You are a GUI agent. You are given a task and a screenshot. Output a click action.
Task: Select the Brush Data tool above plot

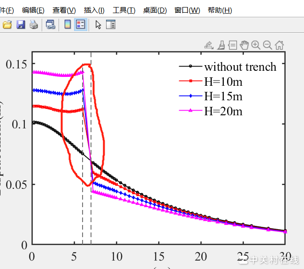point(221,45)
